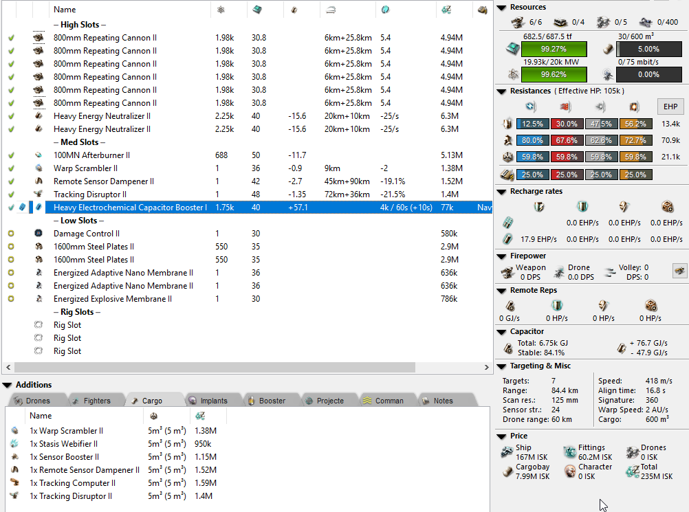Toggle the Energized Explosive Membrane II state
The width and height of the screenshot is (689, 512).
[11, 299]
